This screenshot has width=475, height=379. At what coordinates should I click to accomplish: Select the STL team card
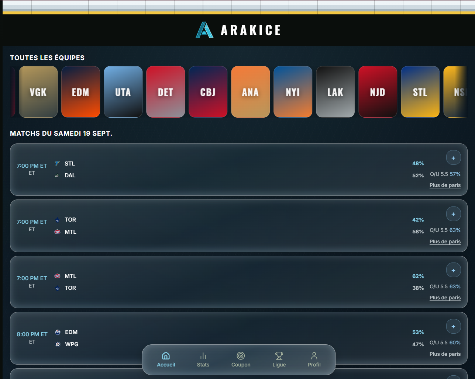420,92
